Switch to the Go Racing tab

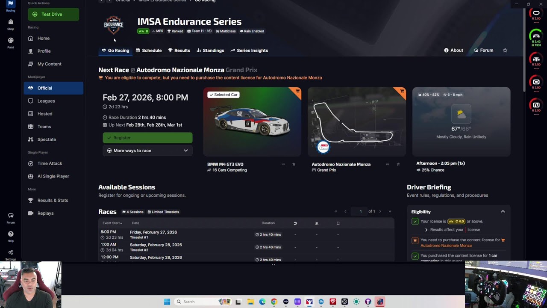115,50
